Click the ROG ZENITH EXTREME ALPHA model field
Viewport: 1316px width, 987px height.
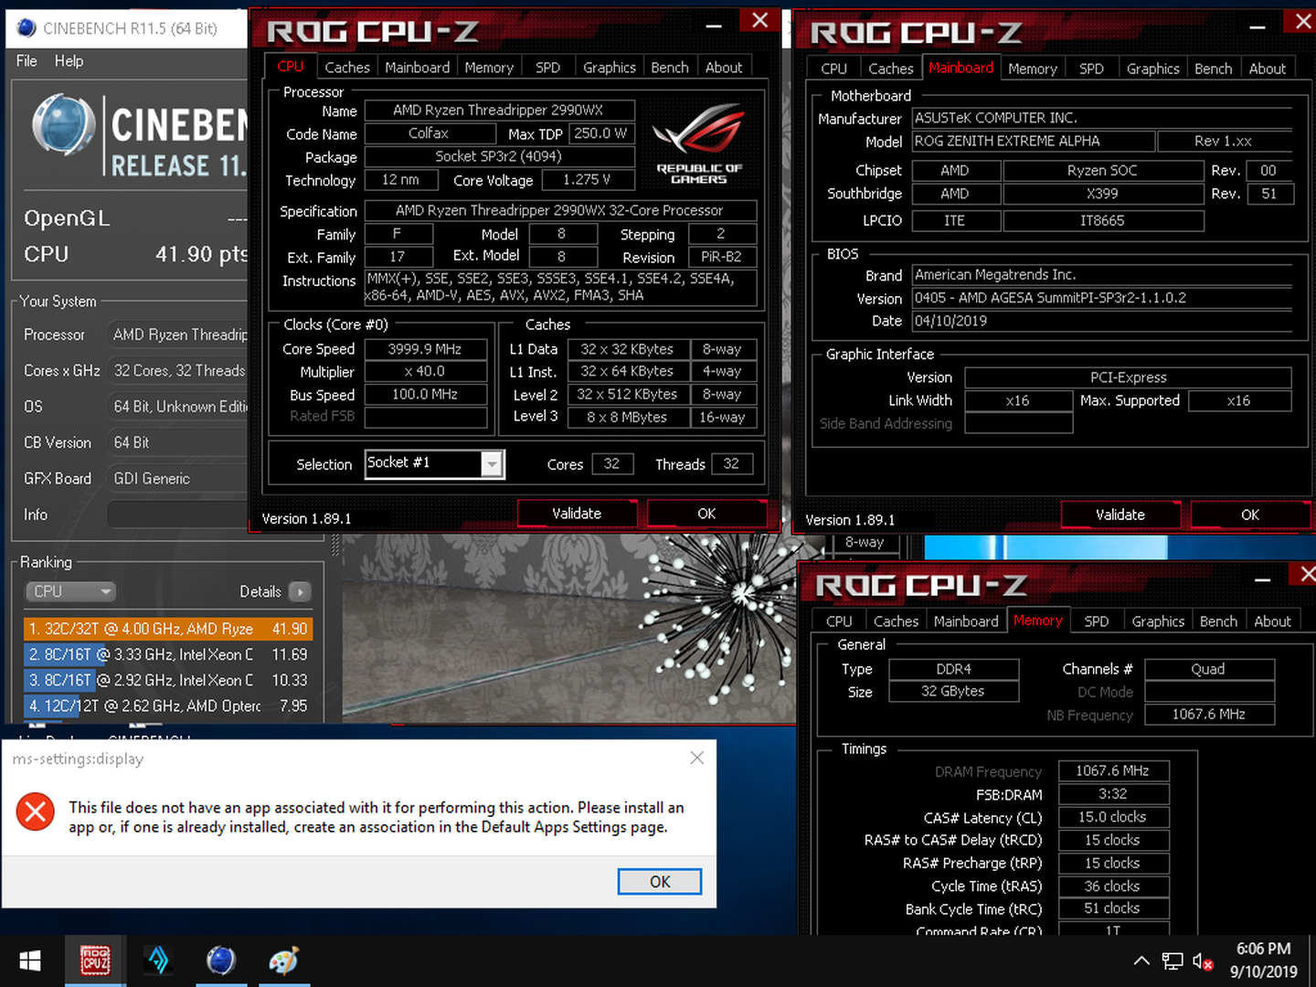(1034, 141)
